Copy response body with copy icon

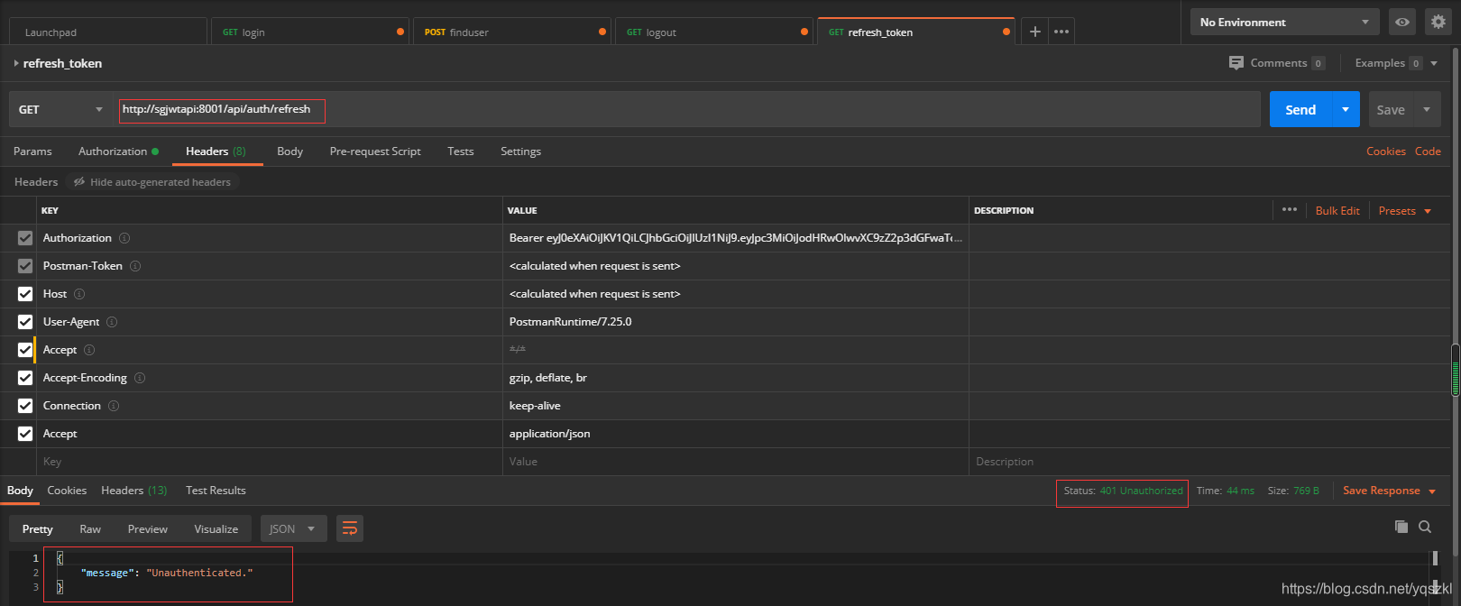(x=1401, y=527)
